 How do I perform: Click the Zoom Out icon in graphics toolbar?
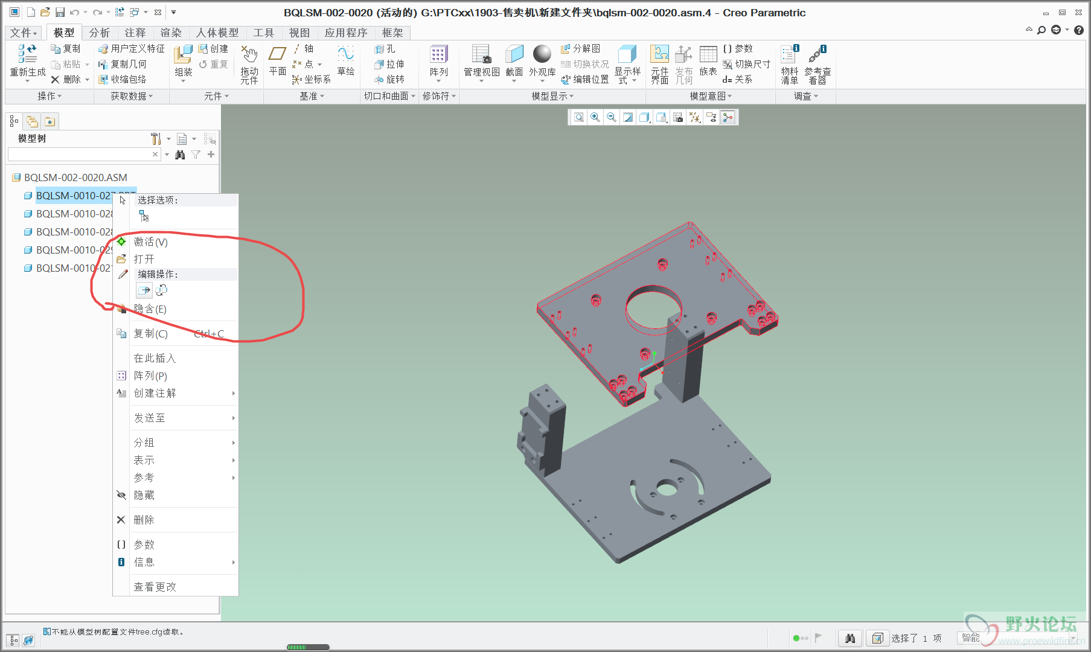point(612,117)
